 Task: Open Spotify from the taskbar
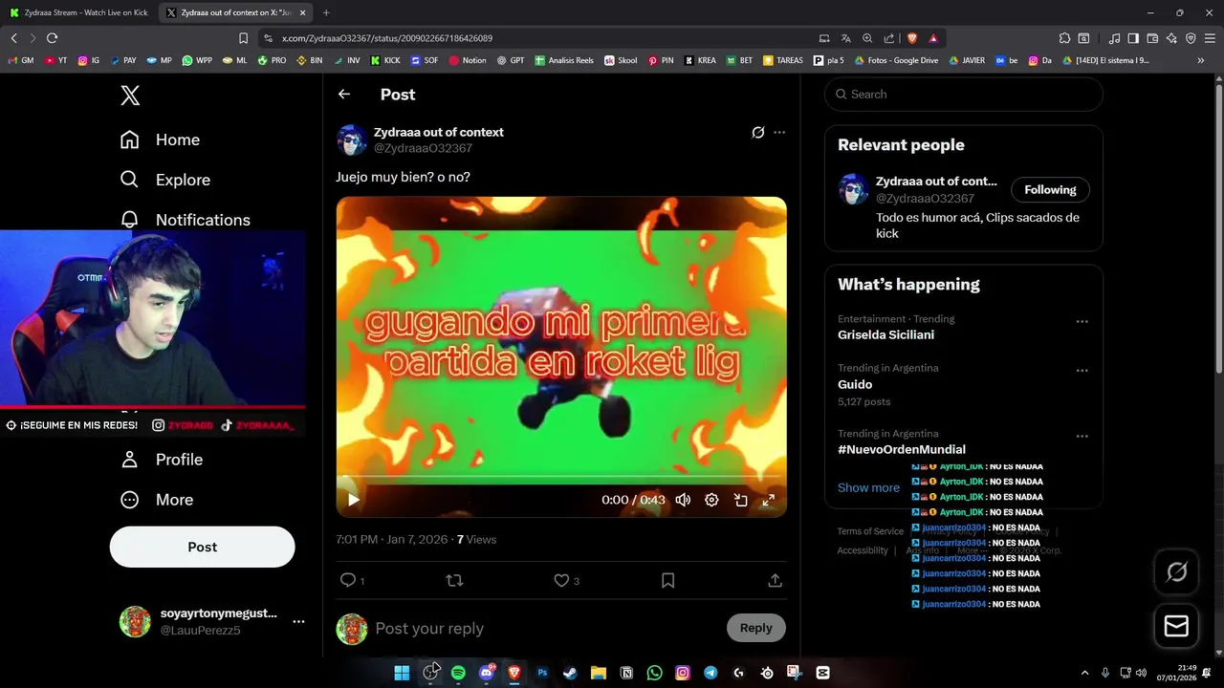point(458,673)
